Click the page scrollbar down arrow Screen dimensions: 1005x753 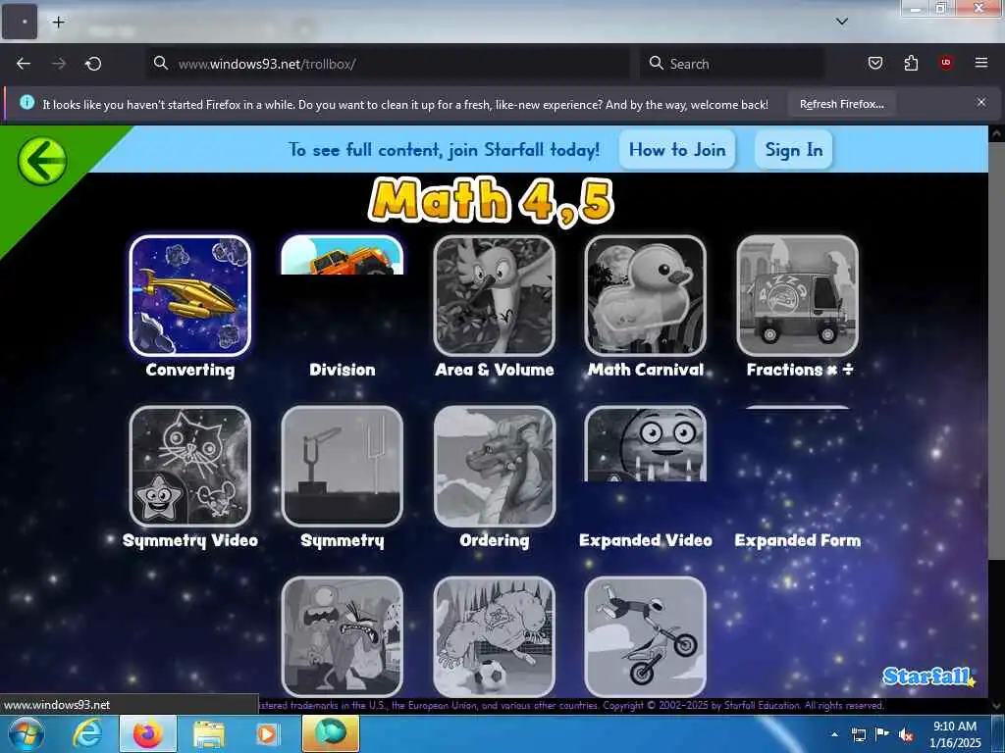coord(997,706)
